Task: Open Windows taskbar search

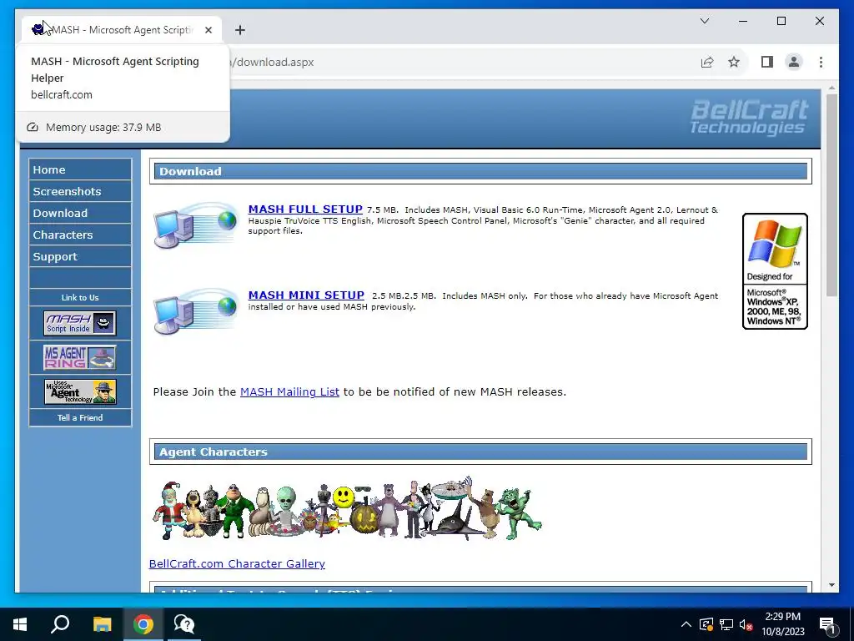Action: click(60, 624)
